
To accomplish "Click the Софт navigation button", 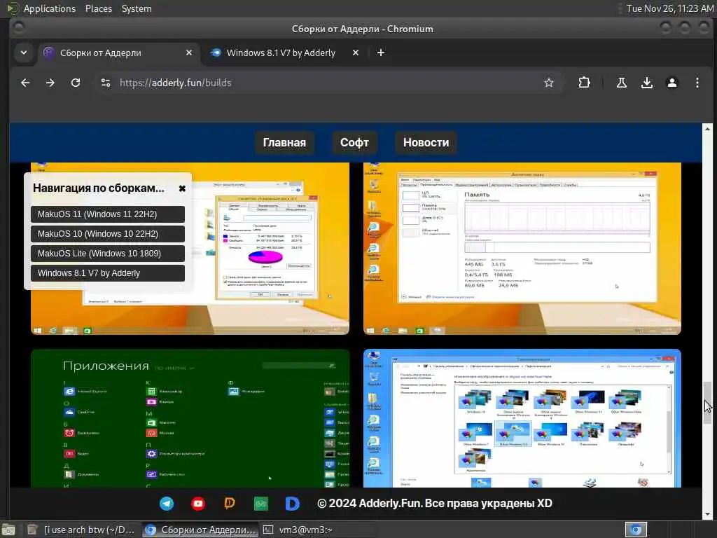I will pos(354,143).
